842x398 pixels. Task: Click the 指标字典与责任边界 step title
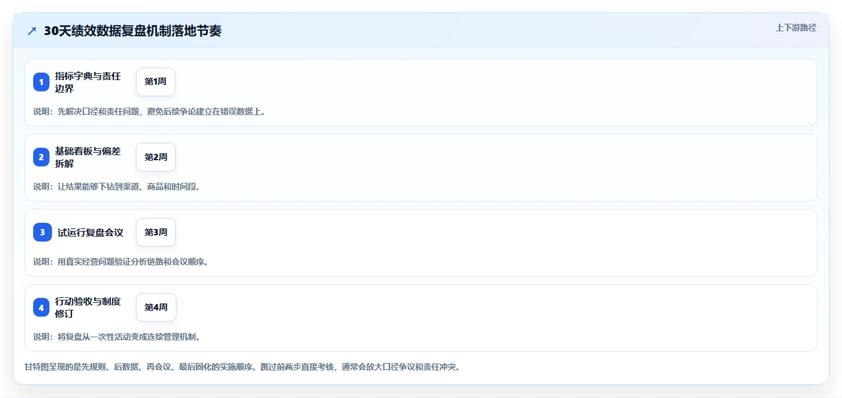pyautogui.click(x=88, y=82)
